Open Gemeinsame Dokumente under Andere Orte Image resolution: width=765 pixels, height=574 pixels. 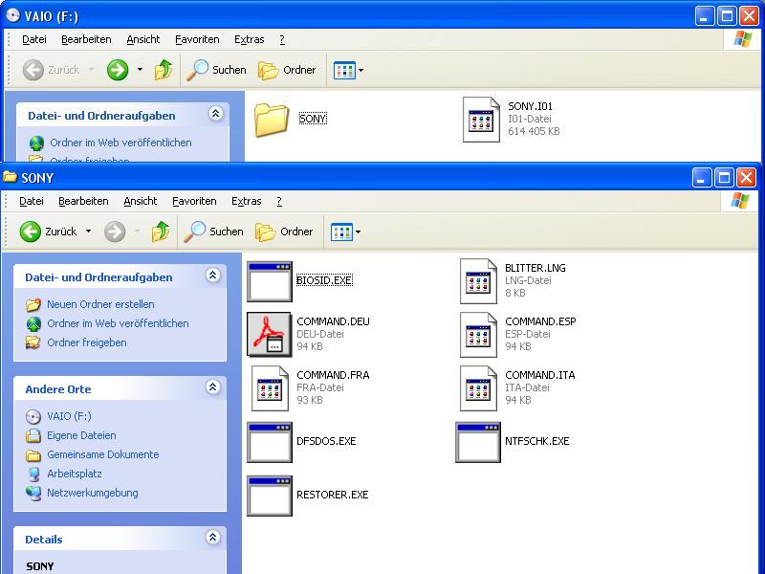pos(103,454)
